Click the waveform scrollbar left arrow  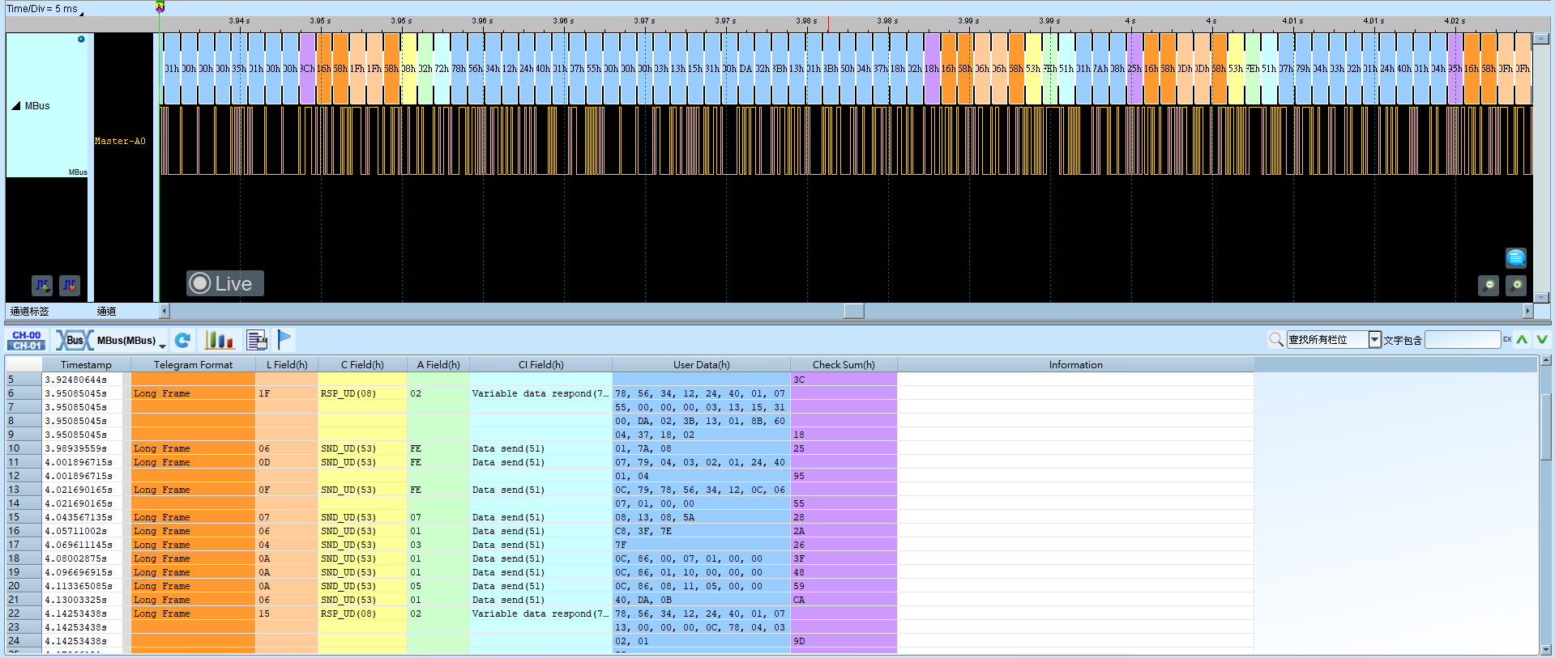click(x=164, y=311)
